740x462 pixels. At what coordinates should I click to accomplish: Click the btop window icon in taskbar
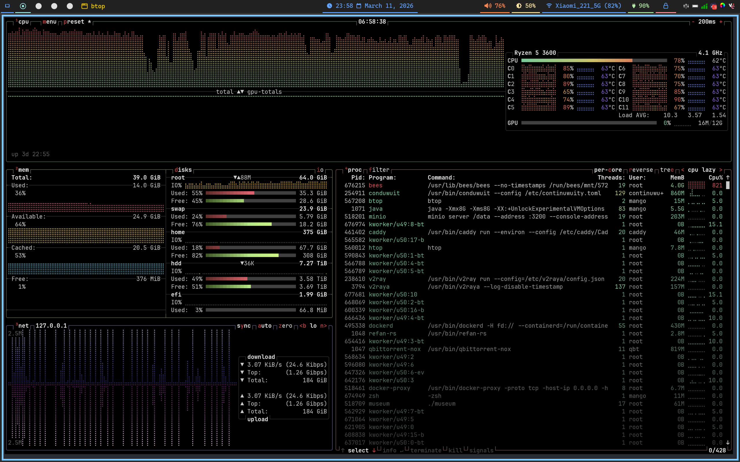pyautogui.click(x=84, y=6)
